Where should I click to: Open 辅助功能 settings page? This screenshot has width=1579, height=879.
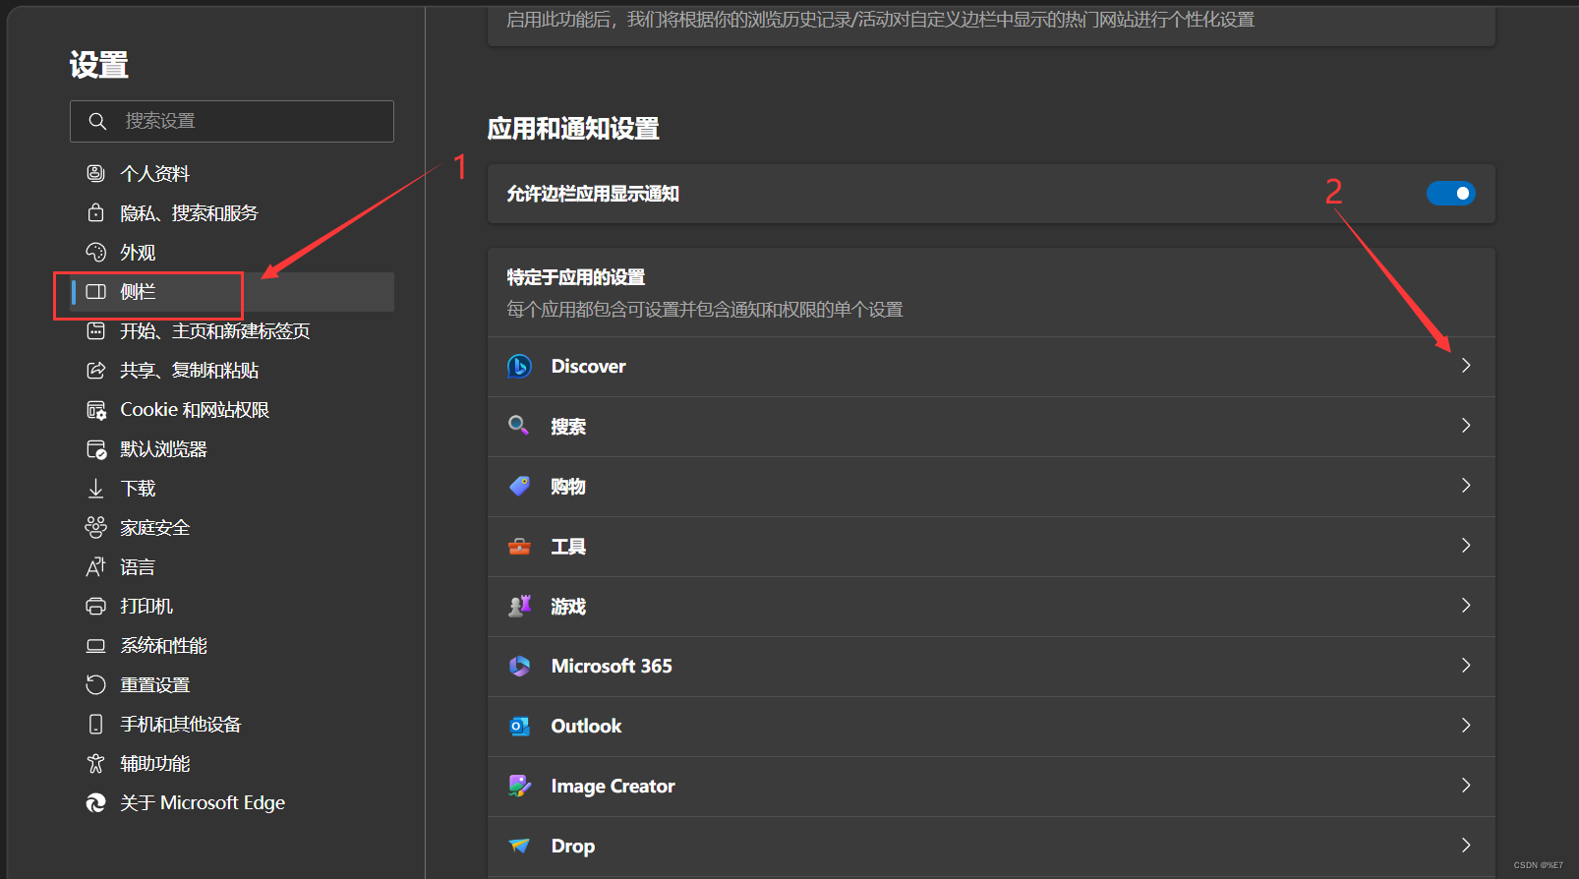[x=232, y=763]
